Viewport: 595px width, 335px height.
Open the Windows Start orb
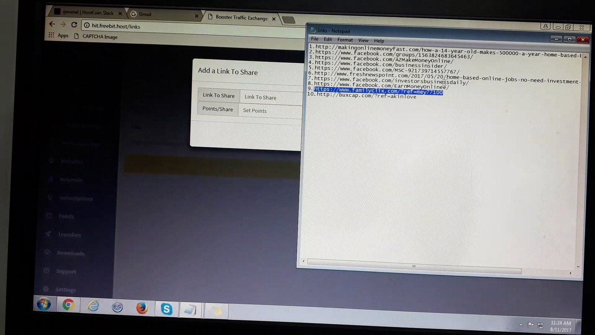pos(44,304)
